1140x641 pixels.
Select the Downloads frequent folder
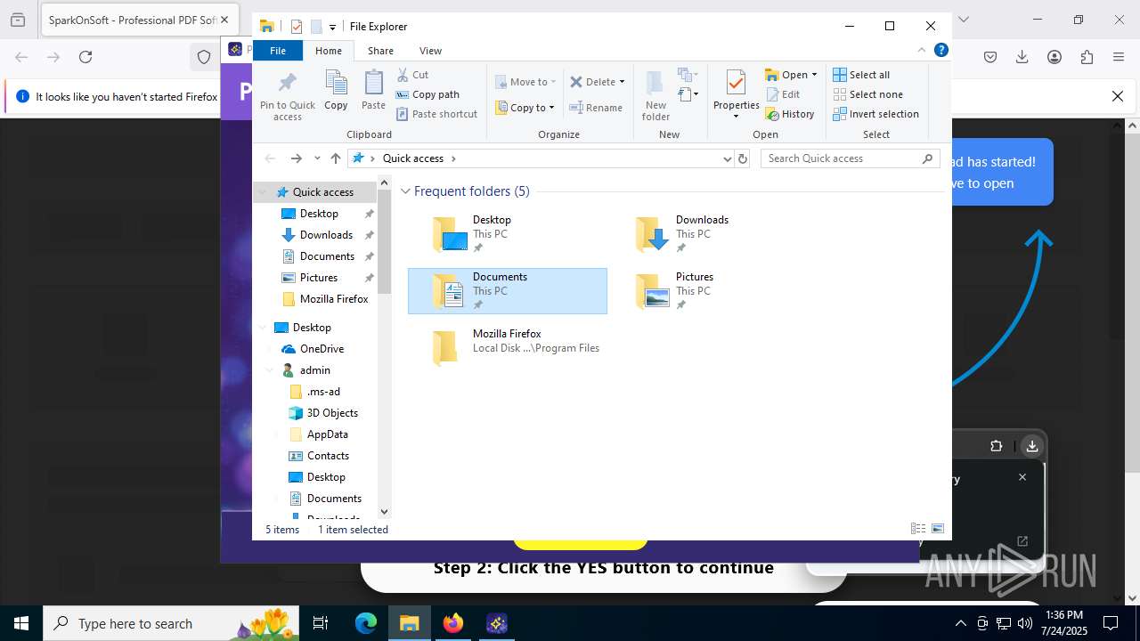tap(711, 234)
